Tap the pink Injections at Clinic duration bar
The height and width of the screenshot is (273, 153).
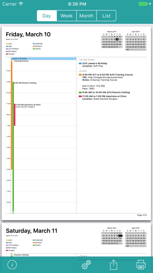[15, 115]
